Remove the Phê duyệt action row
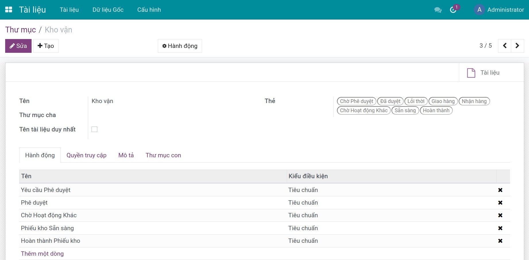529x260 pixels. [500, 203]
